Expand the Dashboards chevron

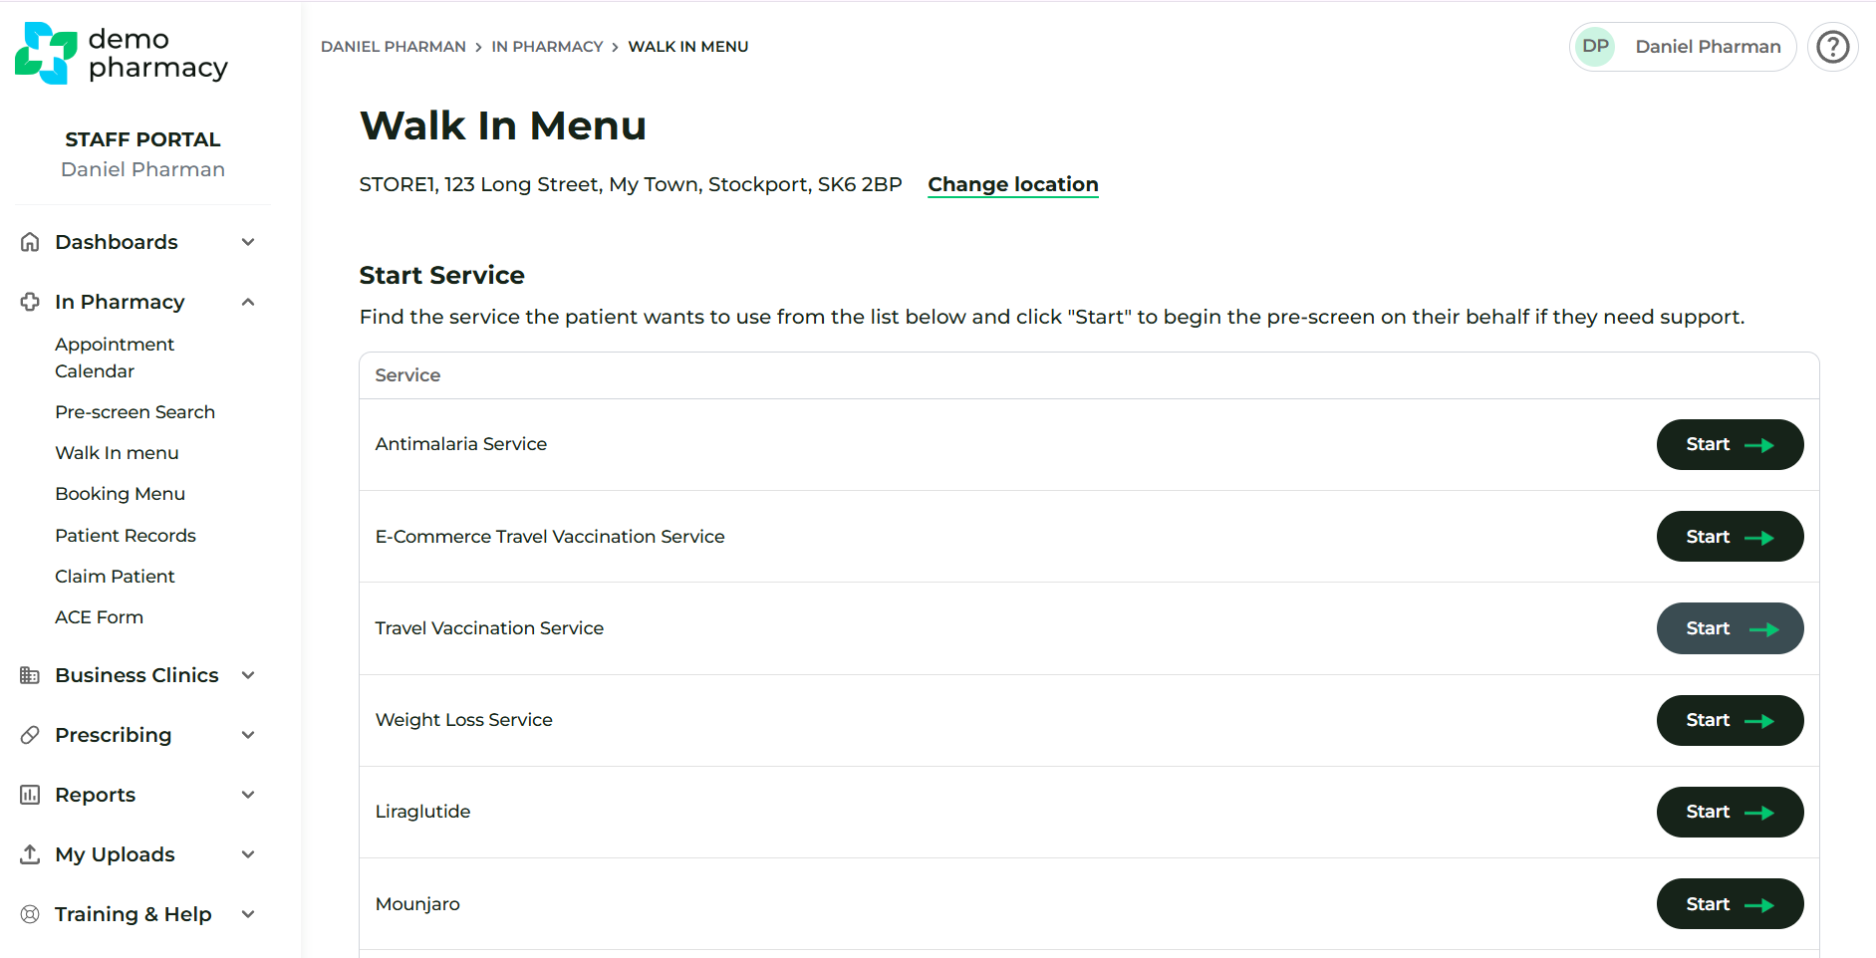248,242
